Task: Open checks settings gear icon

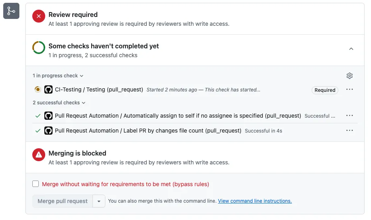Action: 350,76
